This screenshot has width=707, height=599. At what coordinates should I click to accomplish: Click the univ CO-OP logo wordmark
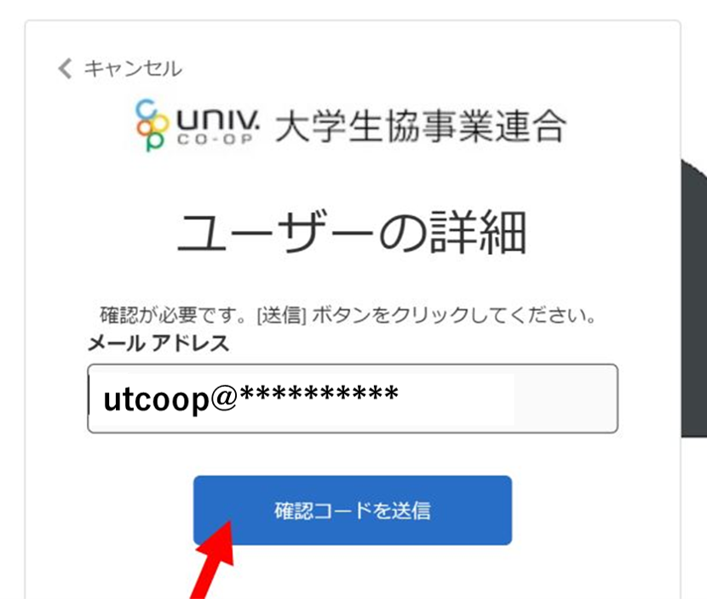[x=218, y=126]
